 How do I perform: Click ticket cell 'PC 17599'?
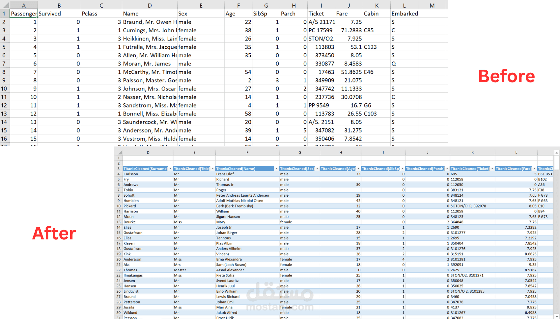point(322,30)
